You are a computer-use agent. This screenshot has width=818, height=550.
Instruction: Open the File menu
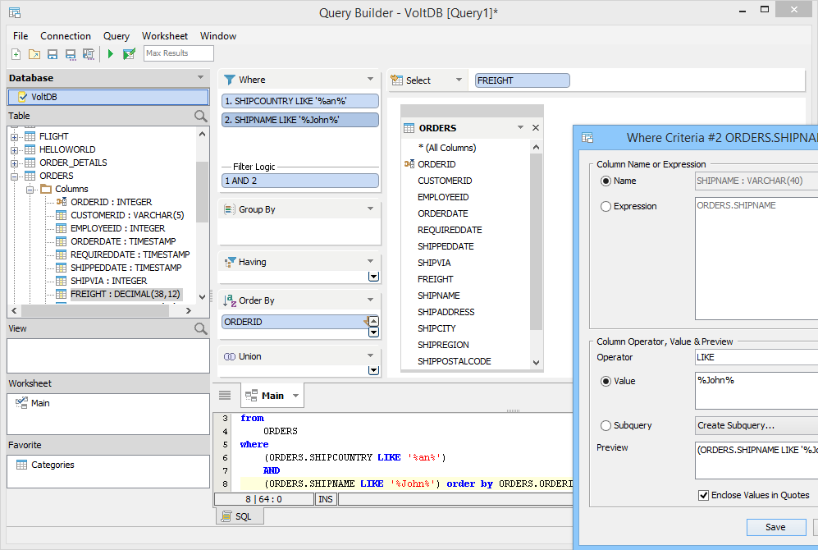click(21, 36)
